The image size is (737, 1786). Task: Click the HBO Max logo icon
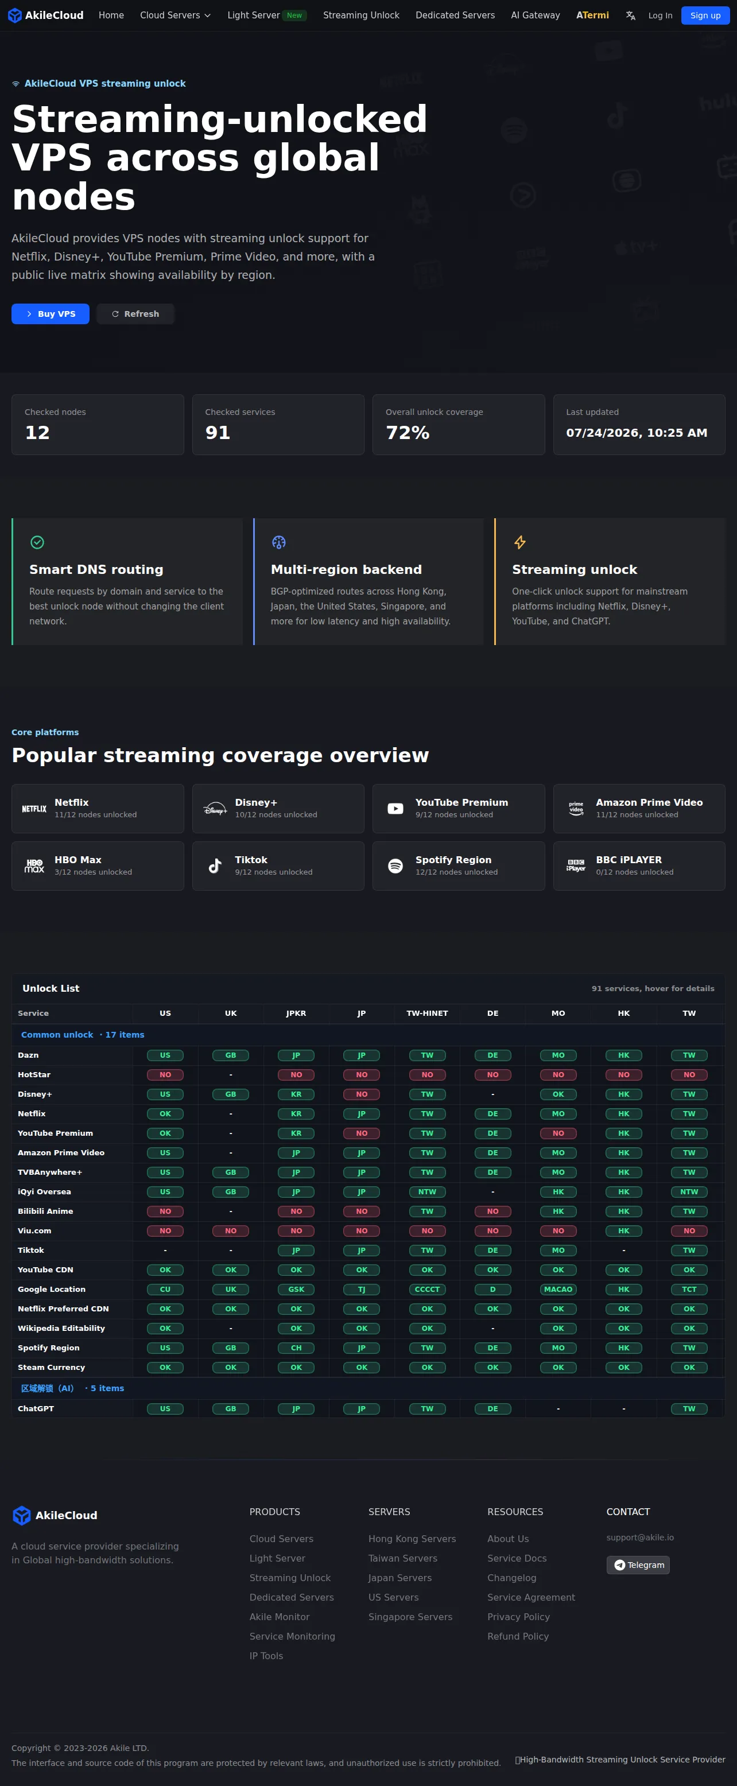(x=34, y=866)
